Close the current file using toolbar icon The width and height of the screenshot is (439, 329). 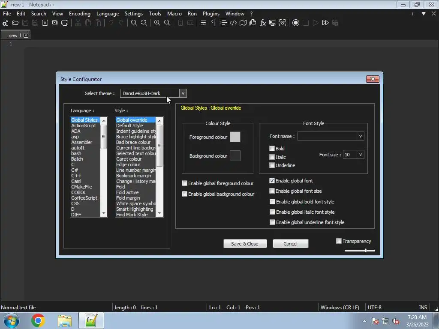[x=45, y=23]
